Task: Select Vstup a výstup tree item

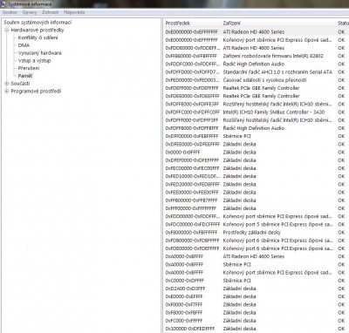Action: click(x=34, y=60)
